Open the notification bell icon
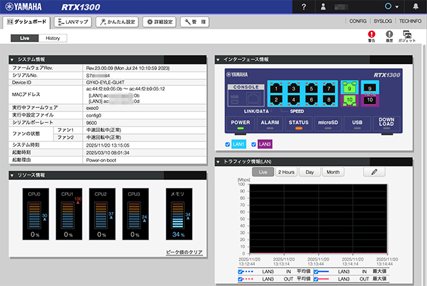Image resolution: width=427 pixels, height=286 pixels. pos(416,7)
